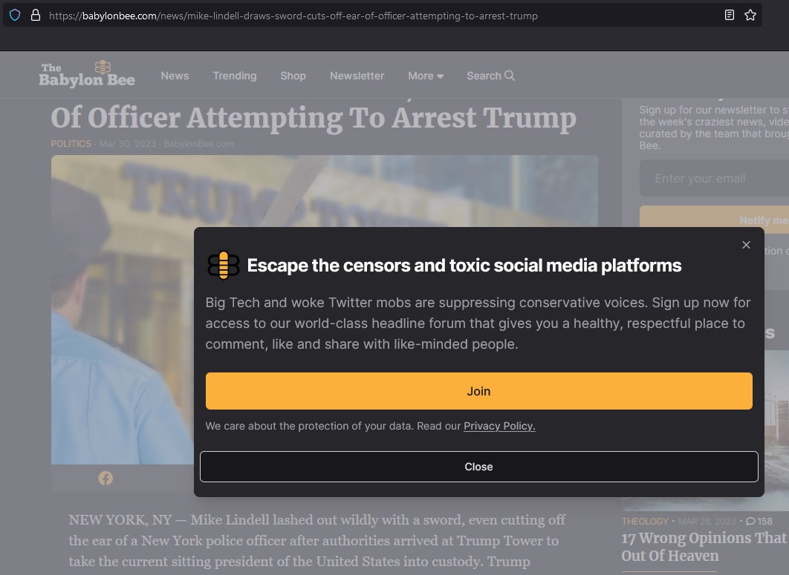The height and width of the screenshot is (575, 789).
Task: Close popup with the X icon
Action: tap(746, 245)
